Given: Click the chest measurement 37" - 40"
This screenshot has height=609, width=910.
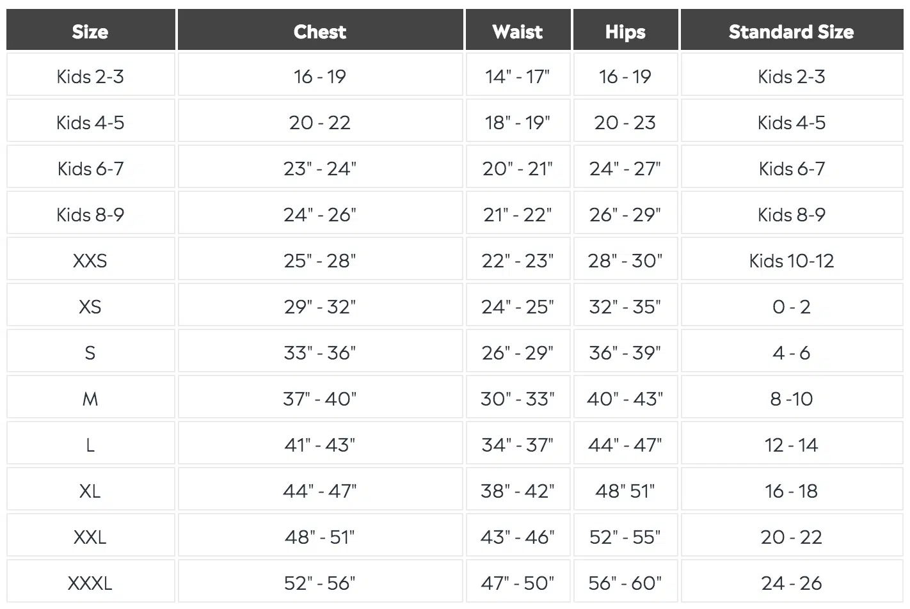Looking at the screenshot, I should coord(320,399).
